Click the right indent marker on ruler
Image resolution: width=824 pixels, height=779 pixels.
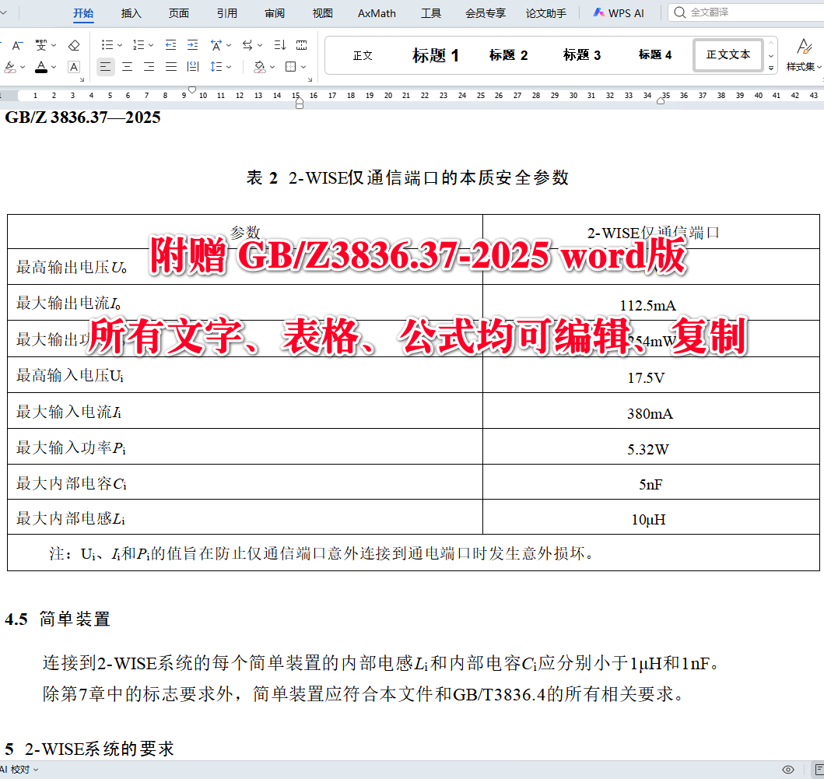click(661, 101)
